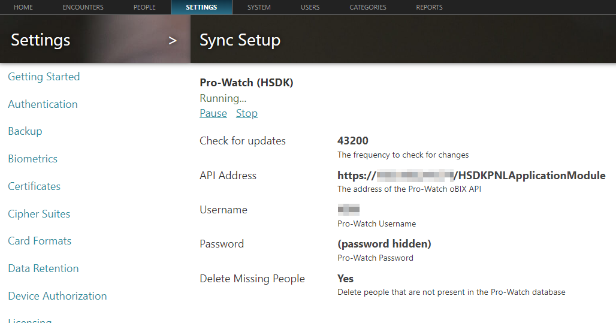The width and height of the screenshot is (616, 323).
Task: Click 'Delete people that are not present' description
Action: pos(451,292)
